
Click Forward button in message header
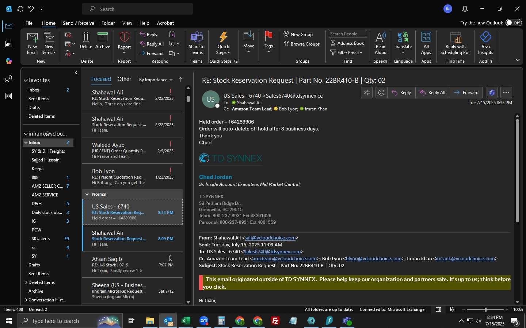[466, 93]
